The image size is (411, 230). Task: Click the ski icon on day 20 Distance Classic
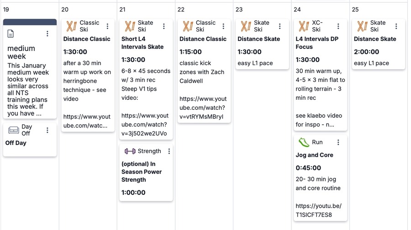click(x=71, y=26)
